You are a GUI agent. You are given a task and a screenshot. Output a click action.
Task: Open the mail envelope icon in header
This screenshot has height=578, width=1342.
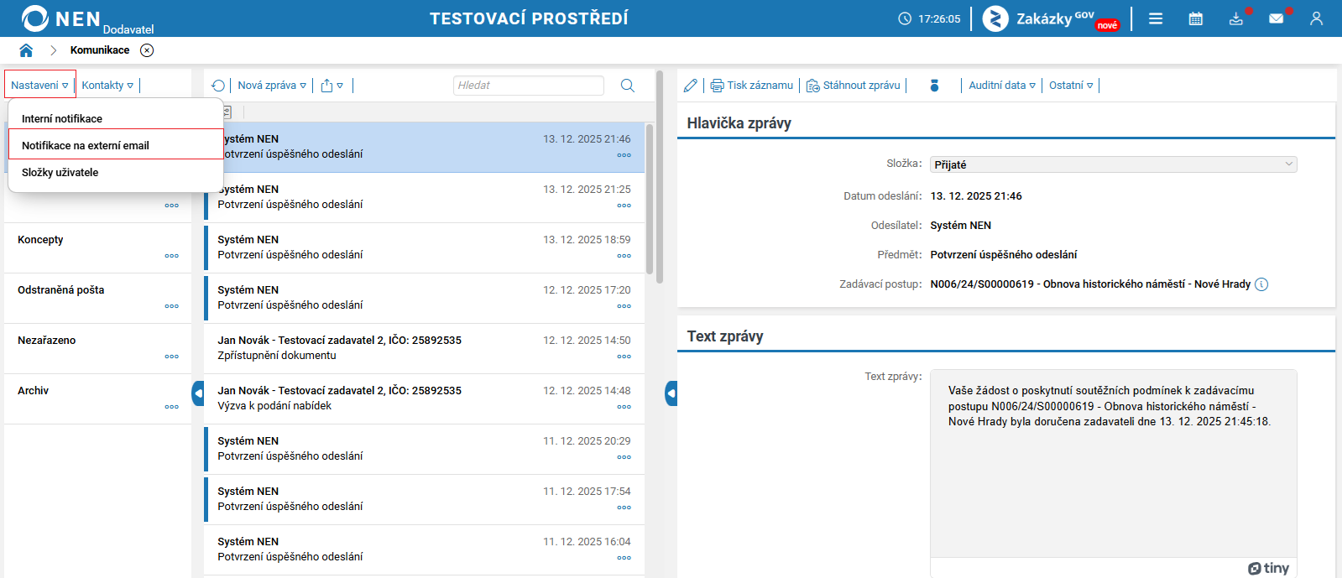(1277, 18)
